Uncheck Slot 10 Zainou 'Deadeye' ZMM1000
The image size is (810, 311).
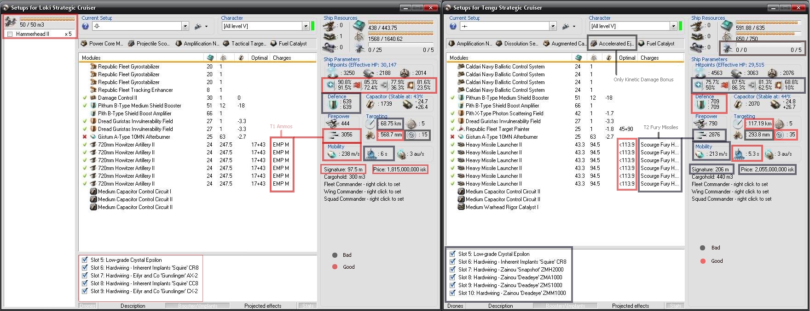[452, 293]
